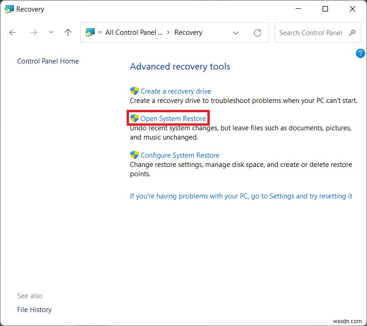Click the See also label
This screenshot has height=326, width=367.
point(30,296)
